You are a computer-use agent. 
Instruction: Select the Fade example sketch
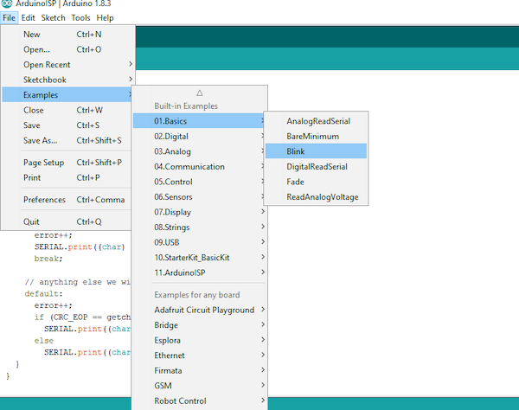click(295, 182)
